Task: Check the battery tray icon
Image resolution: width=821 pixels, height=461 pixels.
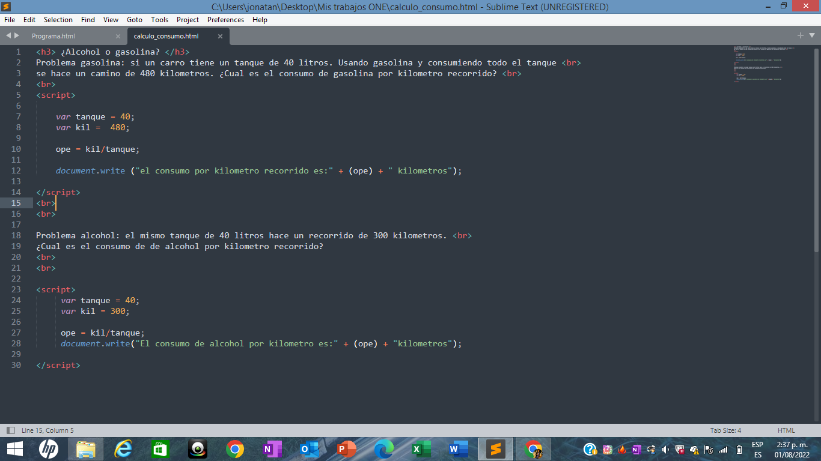Action: (739, 450)
